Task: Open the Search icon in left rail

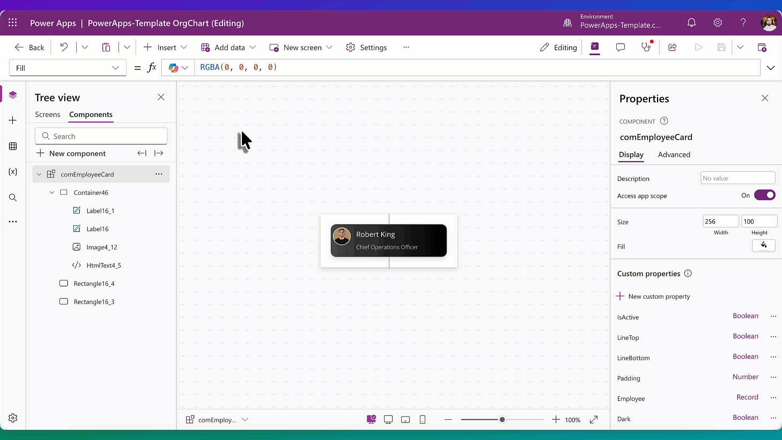Action: [13, 198]
